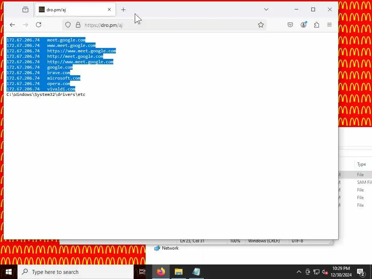Focus the address bar showing https://dro.pm/aj
372x279 pixels.
[164, 25]
